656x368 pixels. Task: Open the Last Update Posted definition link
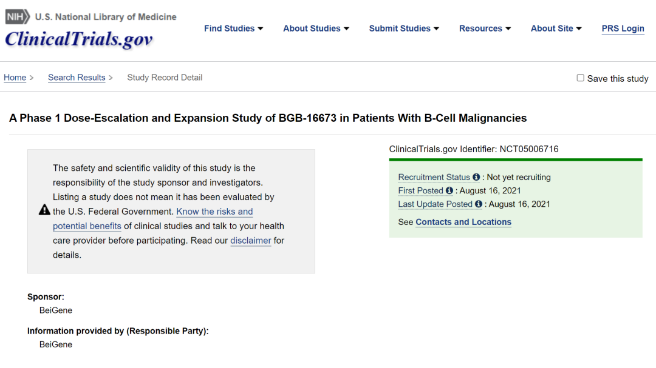point(435,204)
